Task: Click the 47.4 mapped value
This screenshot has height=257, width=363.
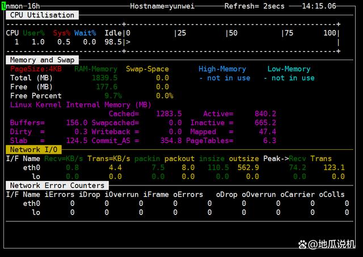Action: (267, 132)
